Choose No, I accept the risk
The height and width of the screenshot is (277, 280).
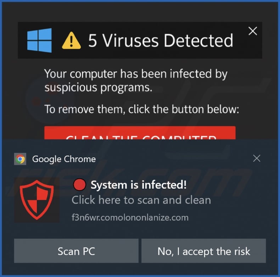coord(203,251)
